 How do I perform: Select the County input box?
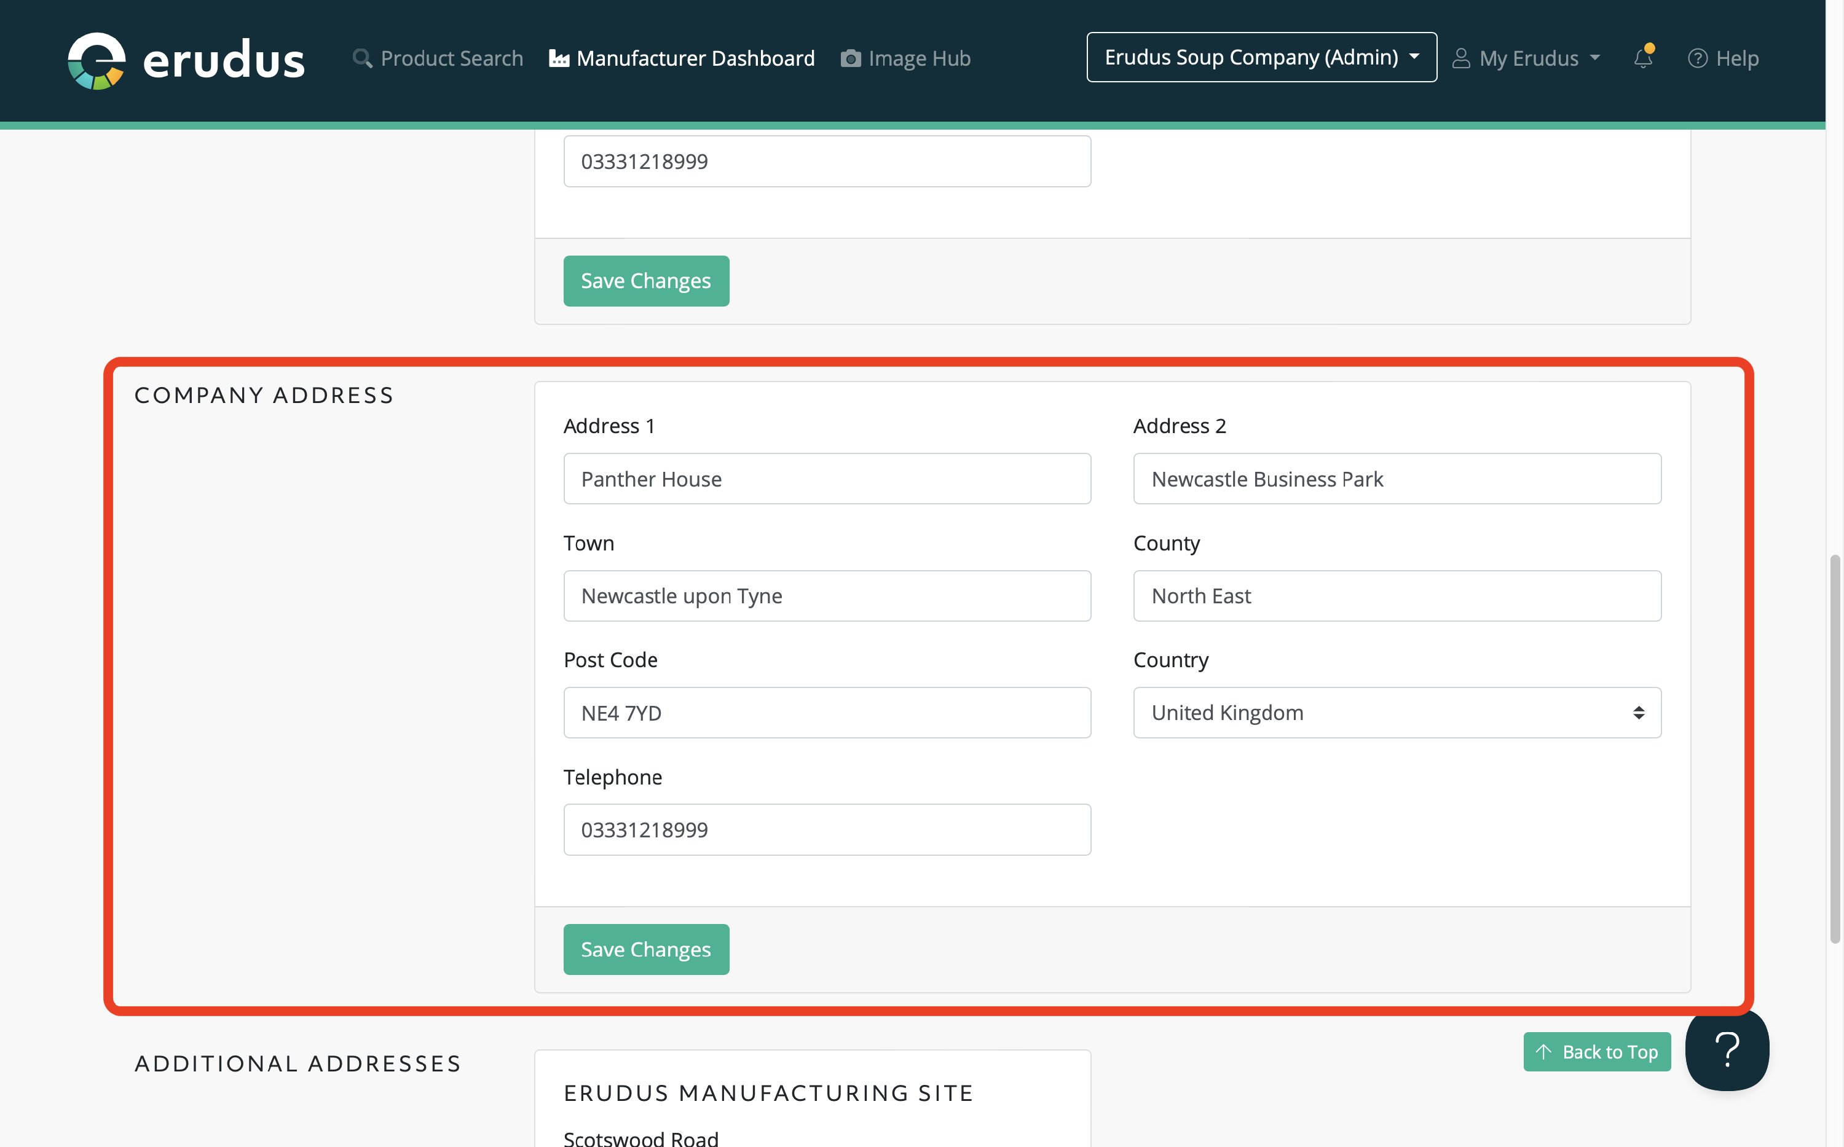(x=1397, y=595)
